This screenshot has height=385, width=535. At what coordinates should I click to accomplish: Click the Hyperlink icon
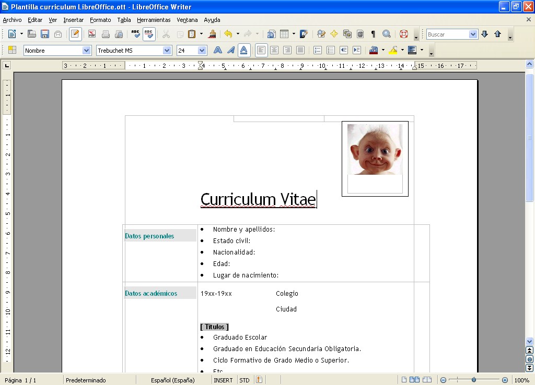click(x=271, y=34)
